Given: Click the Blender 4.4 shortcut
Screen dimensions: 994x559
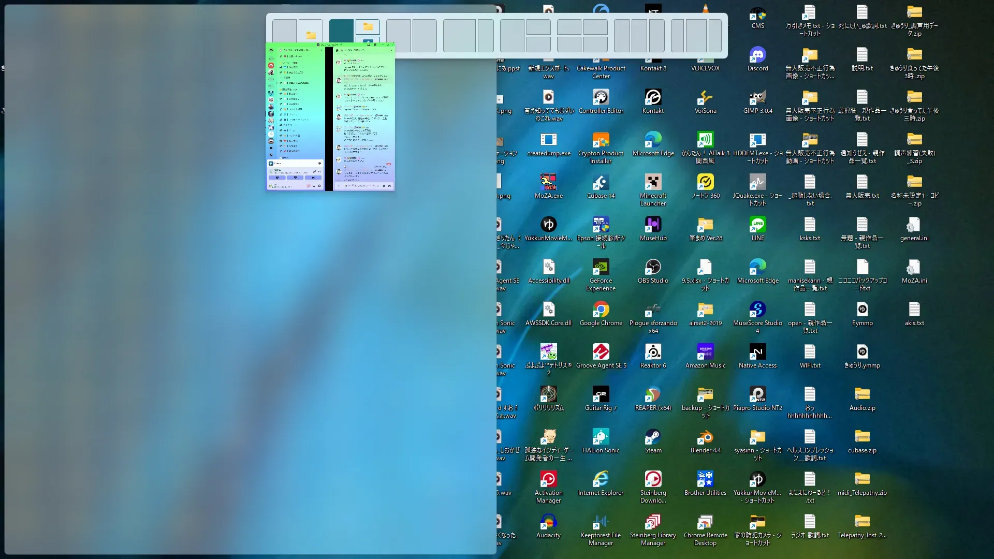Looking at the screenshot, I should [705, 437].
